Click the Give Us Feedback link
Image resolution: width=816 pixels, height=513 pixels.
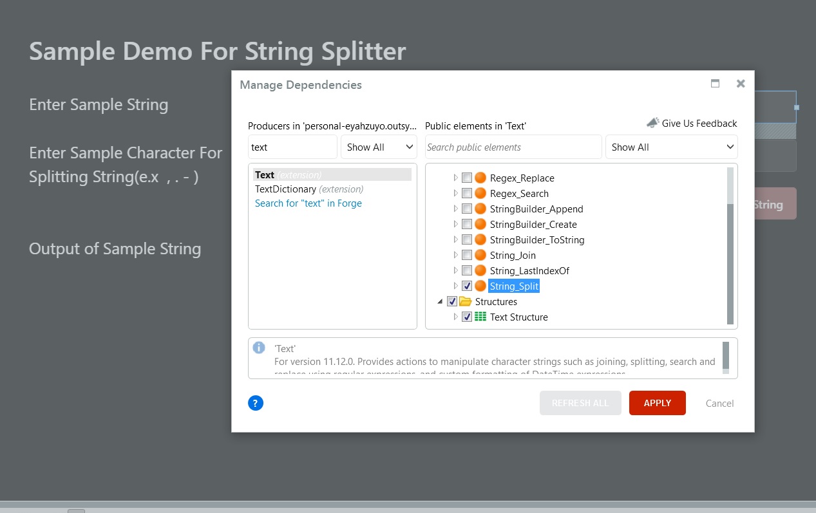[699, 124]
